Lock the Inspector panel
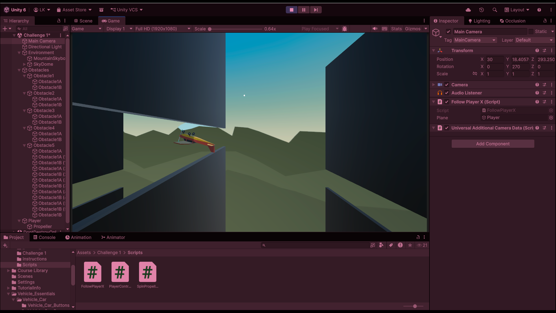556x313 pixels. tap(545, 21)
